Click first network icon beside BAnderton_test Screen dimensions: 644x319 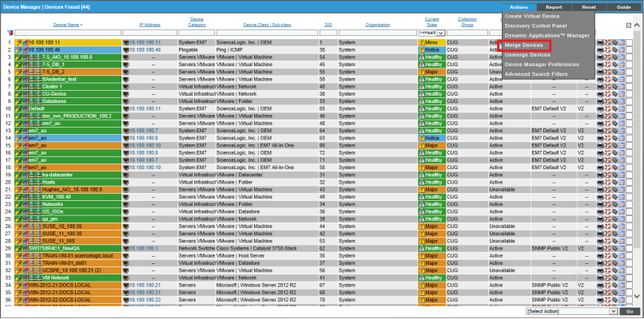coord(30,80)
